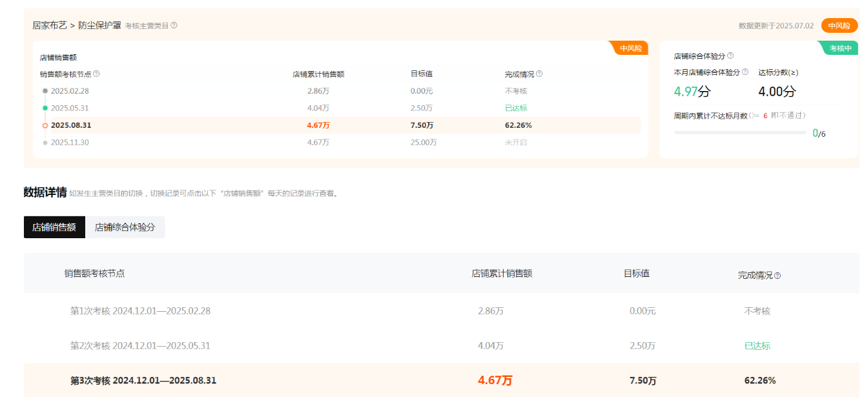Click help icon next to 店铺综合体验分 card title

coord(730,56)
